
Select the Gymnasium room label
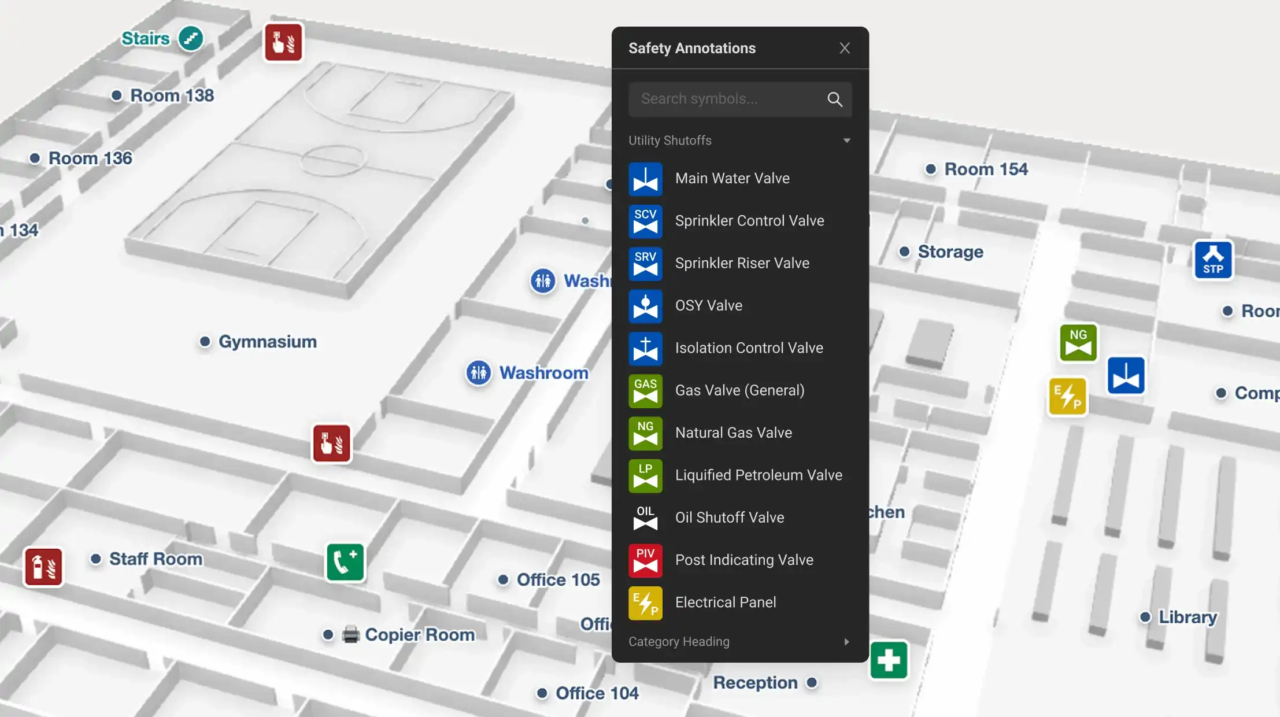[x=267, y=341]
